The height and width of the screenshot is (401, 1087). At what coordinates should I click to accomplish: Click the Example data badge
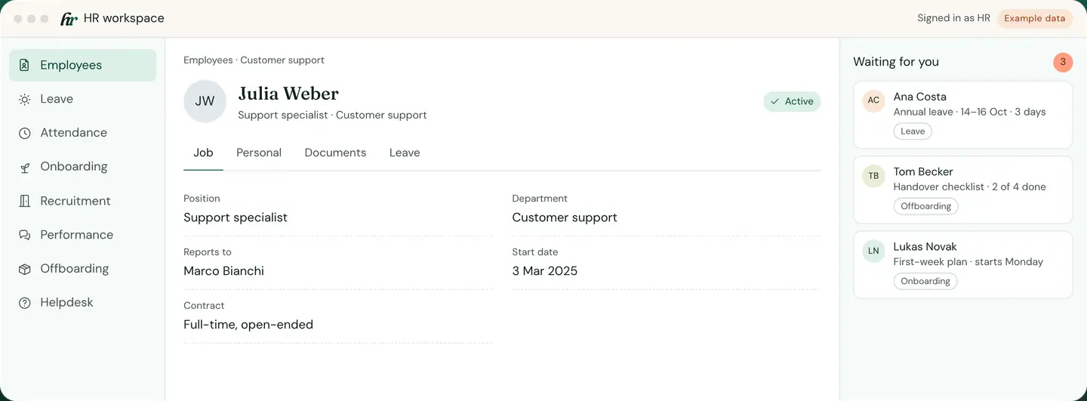tap(1034, 19)
